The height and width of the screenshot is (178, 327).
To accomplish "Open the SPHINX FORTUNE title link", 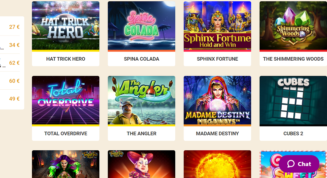I will click(217, 59).
